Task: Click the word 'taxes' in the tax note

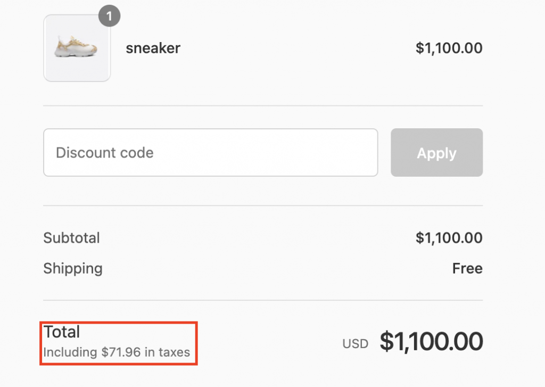Action: (x=174, y=352)
